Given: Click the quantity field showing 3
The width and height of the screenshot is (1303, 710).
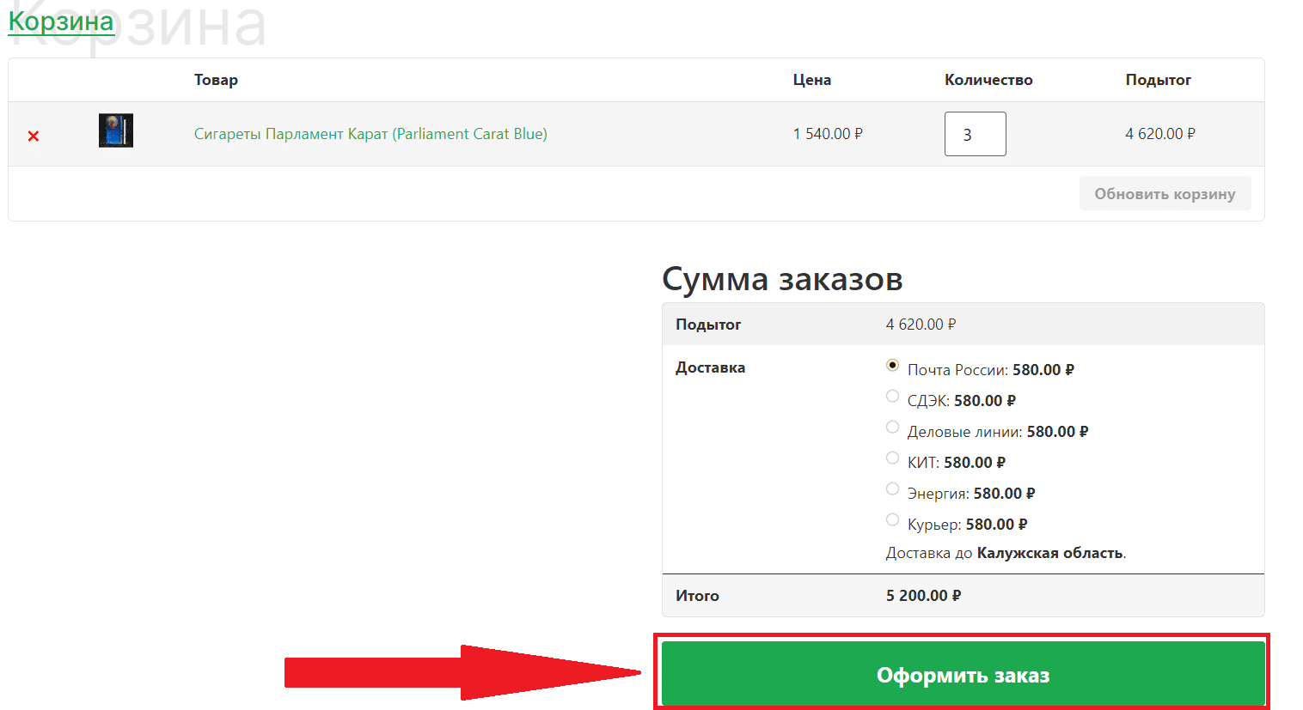Looking at the screenshot, I should 975,134.
